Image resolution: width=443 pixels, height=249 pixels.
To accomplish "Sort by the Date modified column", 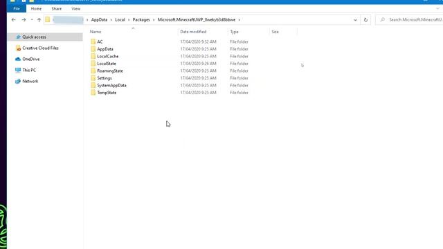I will point(193,32).
